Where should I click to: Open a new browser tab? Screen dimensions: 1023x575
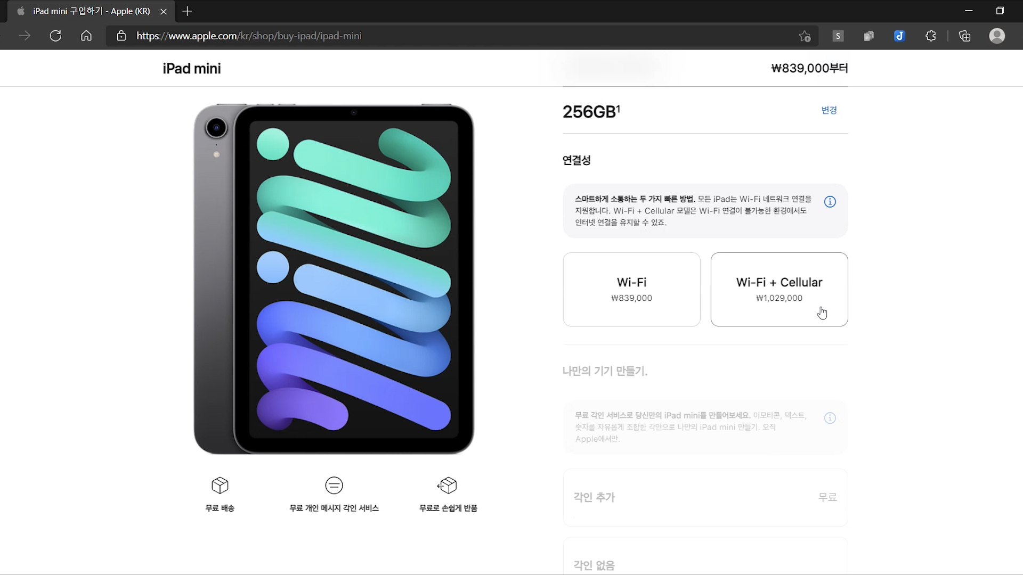[187, 11]
